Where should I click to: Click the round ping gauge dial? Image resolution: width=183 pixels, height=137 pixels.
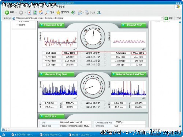93,86
